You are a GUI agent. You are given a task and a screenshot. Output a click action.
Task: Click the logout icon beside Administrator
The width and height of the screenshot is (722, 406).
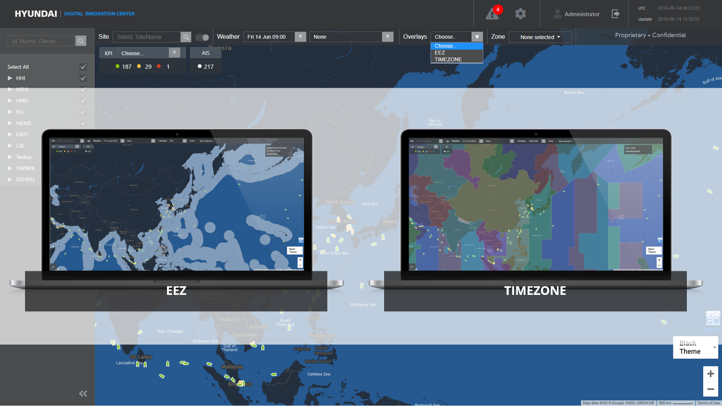(616, 13)
